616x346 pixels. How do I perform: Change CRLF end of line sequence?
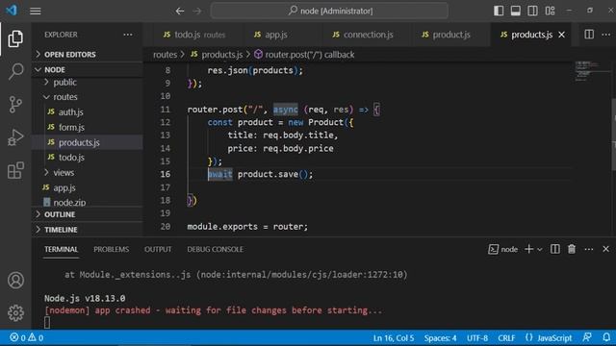pos(506,337)
